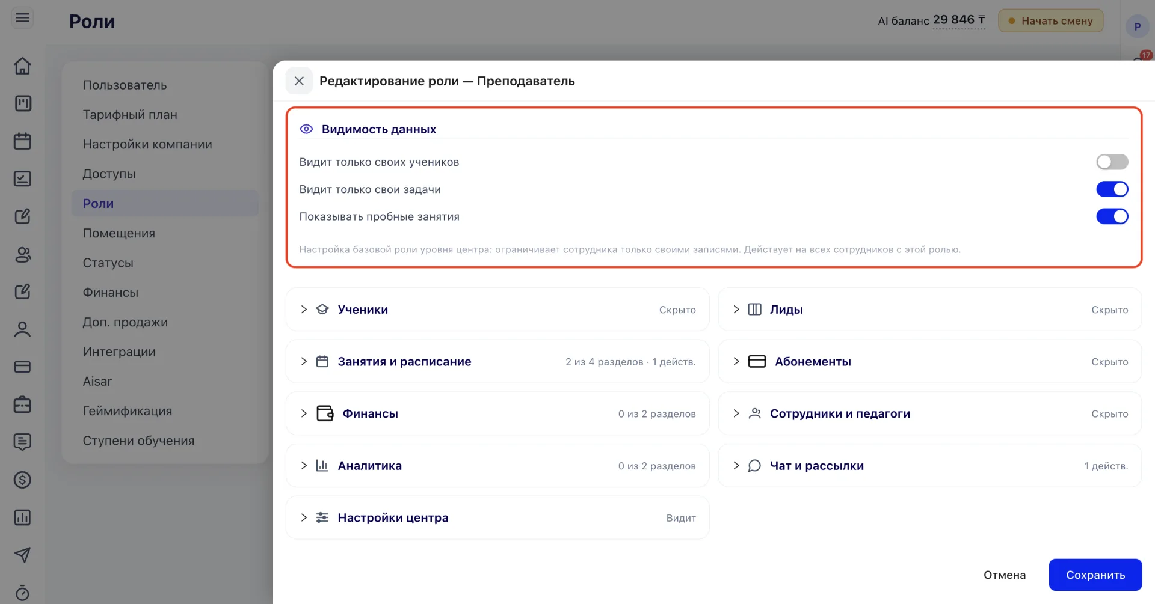The height and width of the screenshot is (604, 1155).
Task: Open Интеграции settings item
Action: point(165,352)
